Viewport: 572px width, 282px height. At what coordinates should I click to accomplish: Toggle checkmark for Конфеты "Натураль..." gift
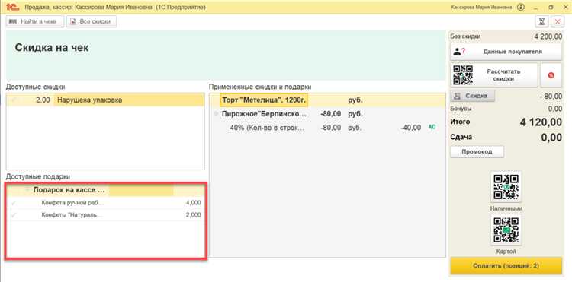point(14,215)
